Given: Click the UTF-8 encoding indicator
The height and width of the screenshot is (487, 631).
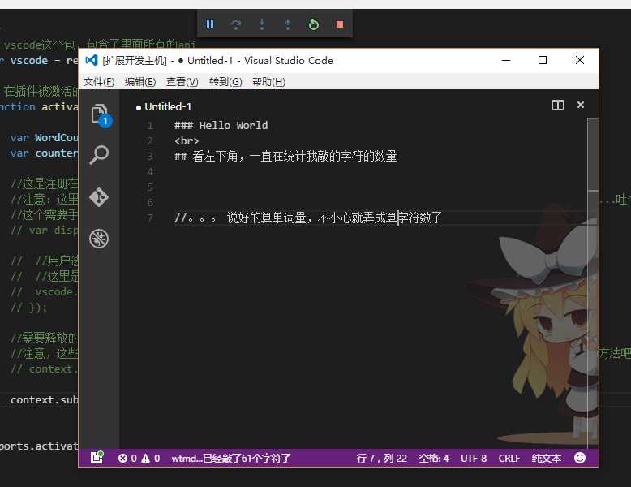Looking at the screenshot, I should (x=474, y=459).
